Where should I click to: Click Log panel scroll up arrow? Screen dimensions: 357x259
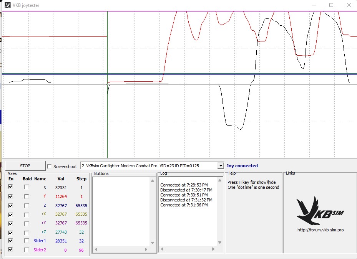(x=219, y=180)
